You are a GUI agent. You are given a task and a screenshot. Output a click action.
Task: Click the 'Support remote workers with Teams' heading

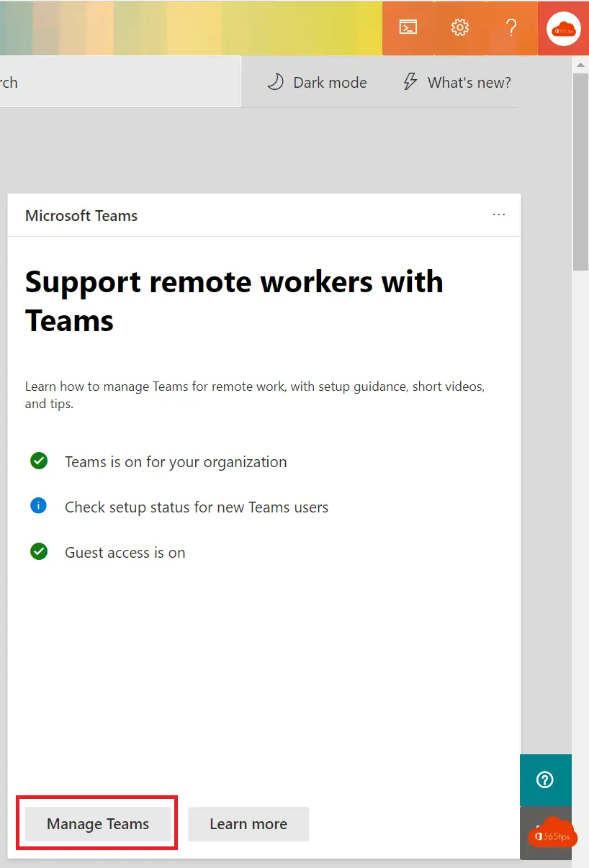point(234,301)
